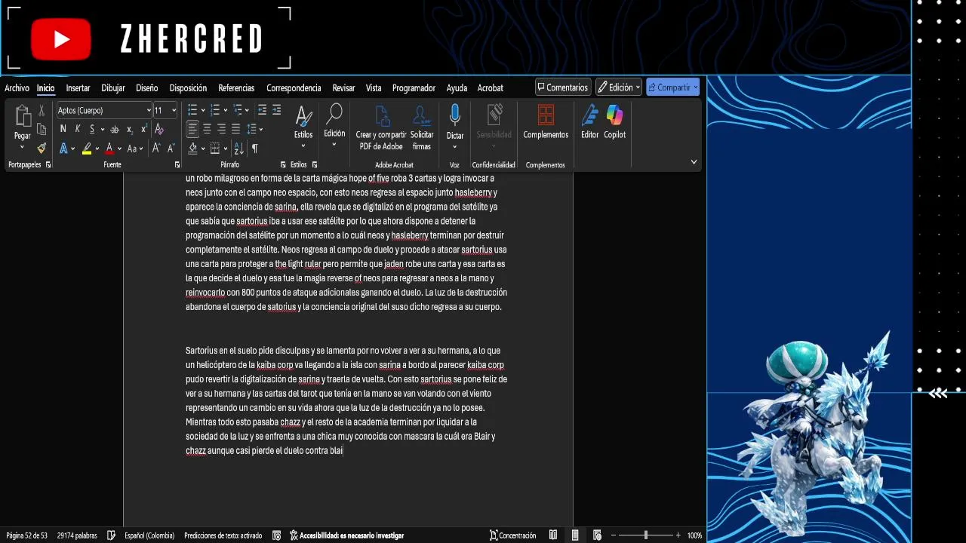This screenshot has height=543, width=966.
Task: Open the font name Aptos (Cuerpo) dropdown
Action: [x=149, y=110]
